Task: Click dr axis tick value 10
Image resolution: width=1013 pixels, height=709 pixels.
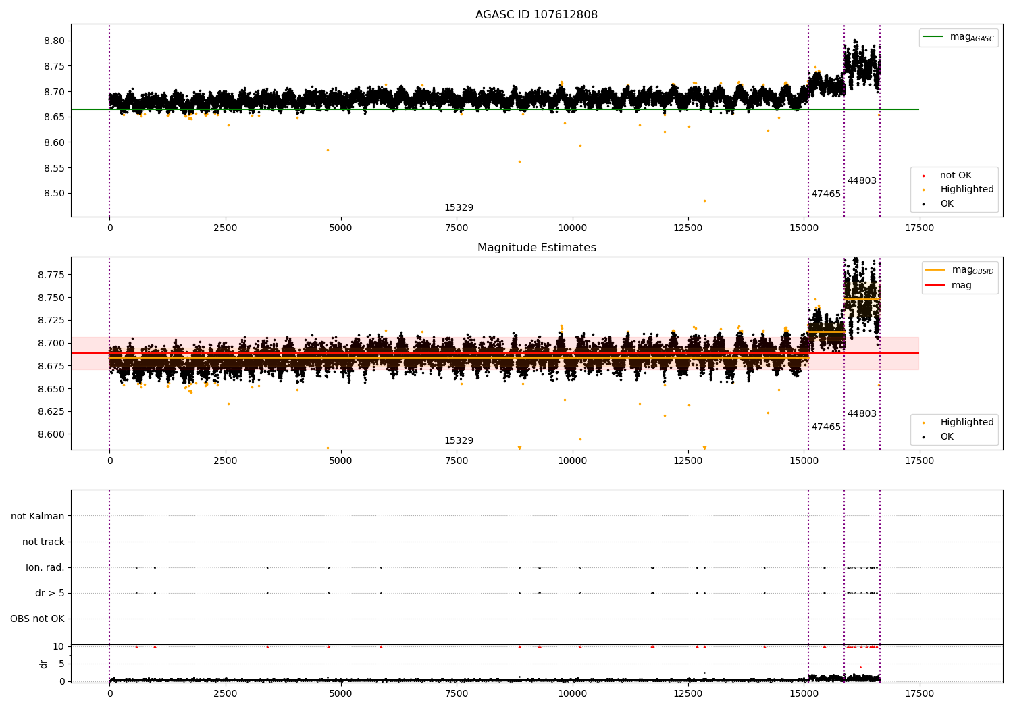Action: [59, 647]
